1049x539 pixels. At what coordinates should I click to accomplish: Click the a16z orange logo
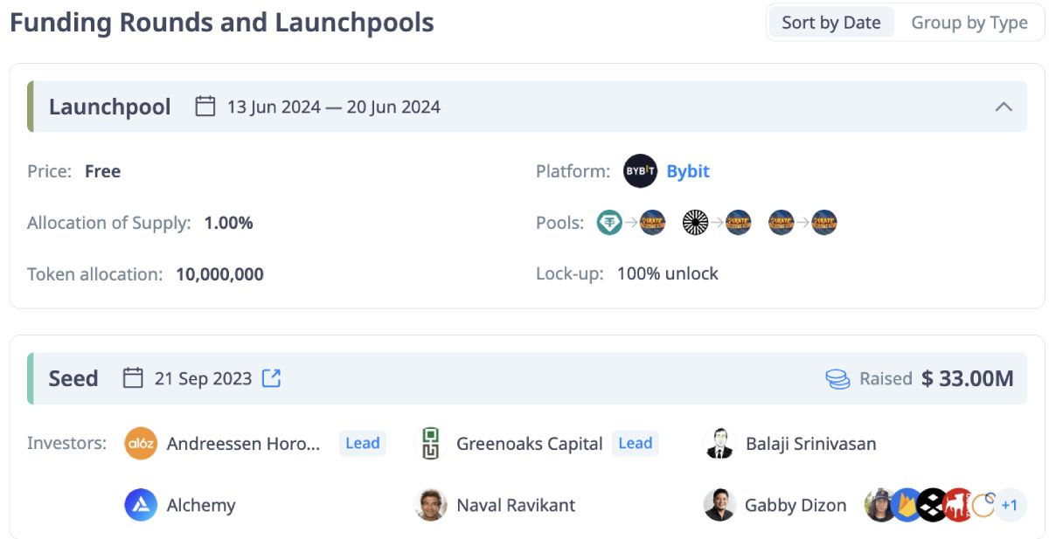tap(141, 444)
